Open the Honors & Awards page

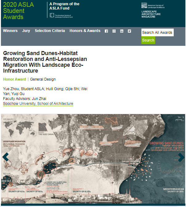[85, 31]
